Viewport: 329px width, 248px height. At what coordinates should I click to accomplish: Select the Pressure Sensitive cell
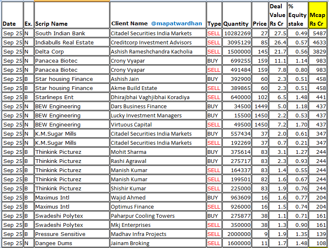pos(72,234)
